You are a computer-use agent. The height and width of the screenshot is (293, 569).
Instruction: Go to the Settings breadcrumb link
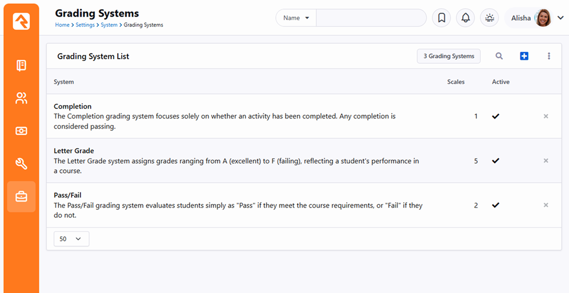coord(85,25)
